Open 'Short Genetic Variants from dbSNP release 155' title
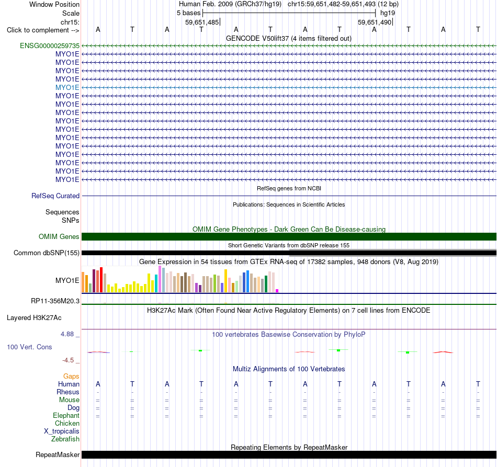Screen dimensions: 497x467 pos(289,245)
